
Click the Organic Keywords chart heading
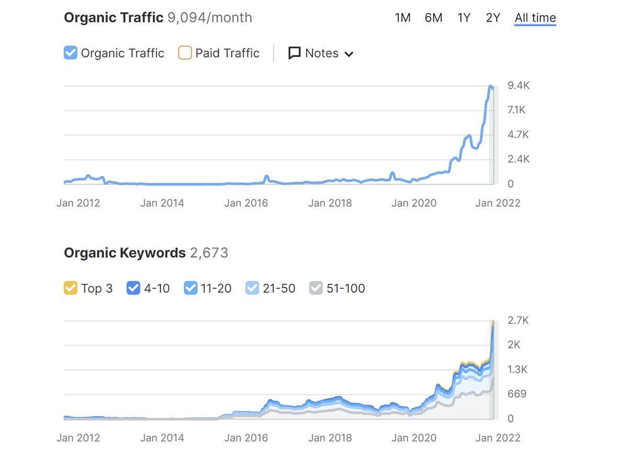[x=125, y=253]
